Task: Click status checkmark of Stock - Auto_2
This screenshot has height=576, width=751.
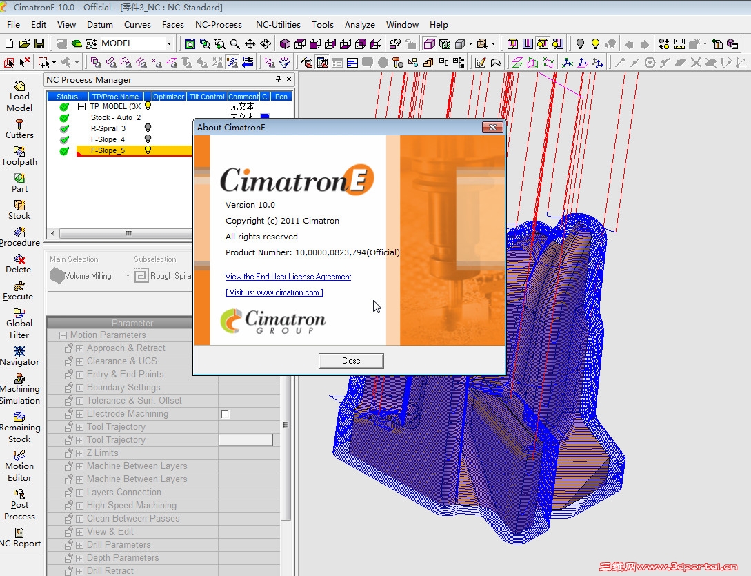Action: [x=64, y=117]
